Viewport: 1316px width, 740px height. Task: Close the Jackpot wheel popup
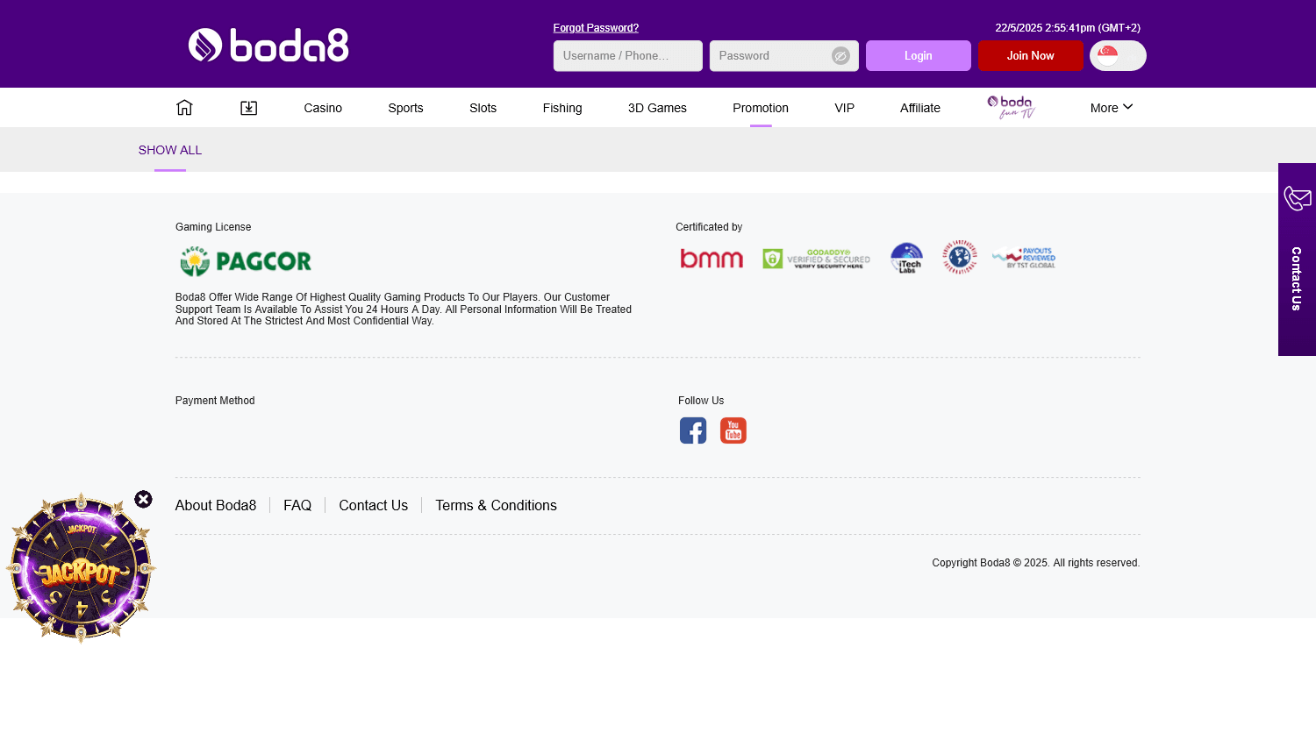(143, 499)
